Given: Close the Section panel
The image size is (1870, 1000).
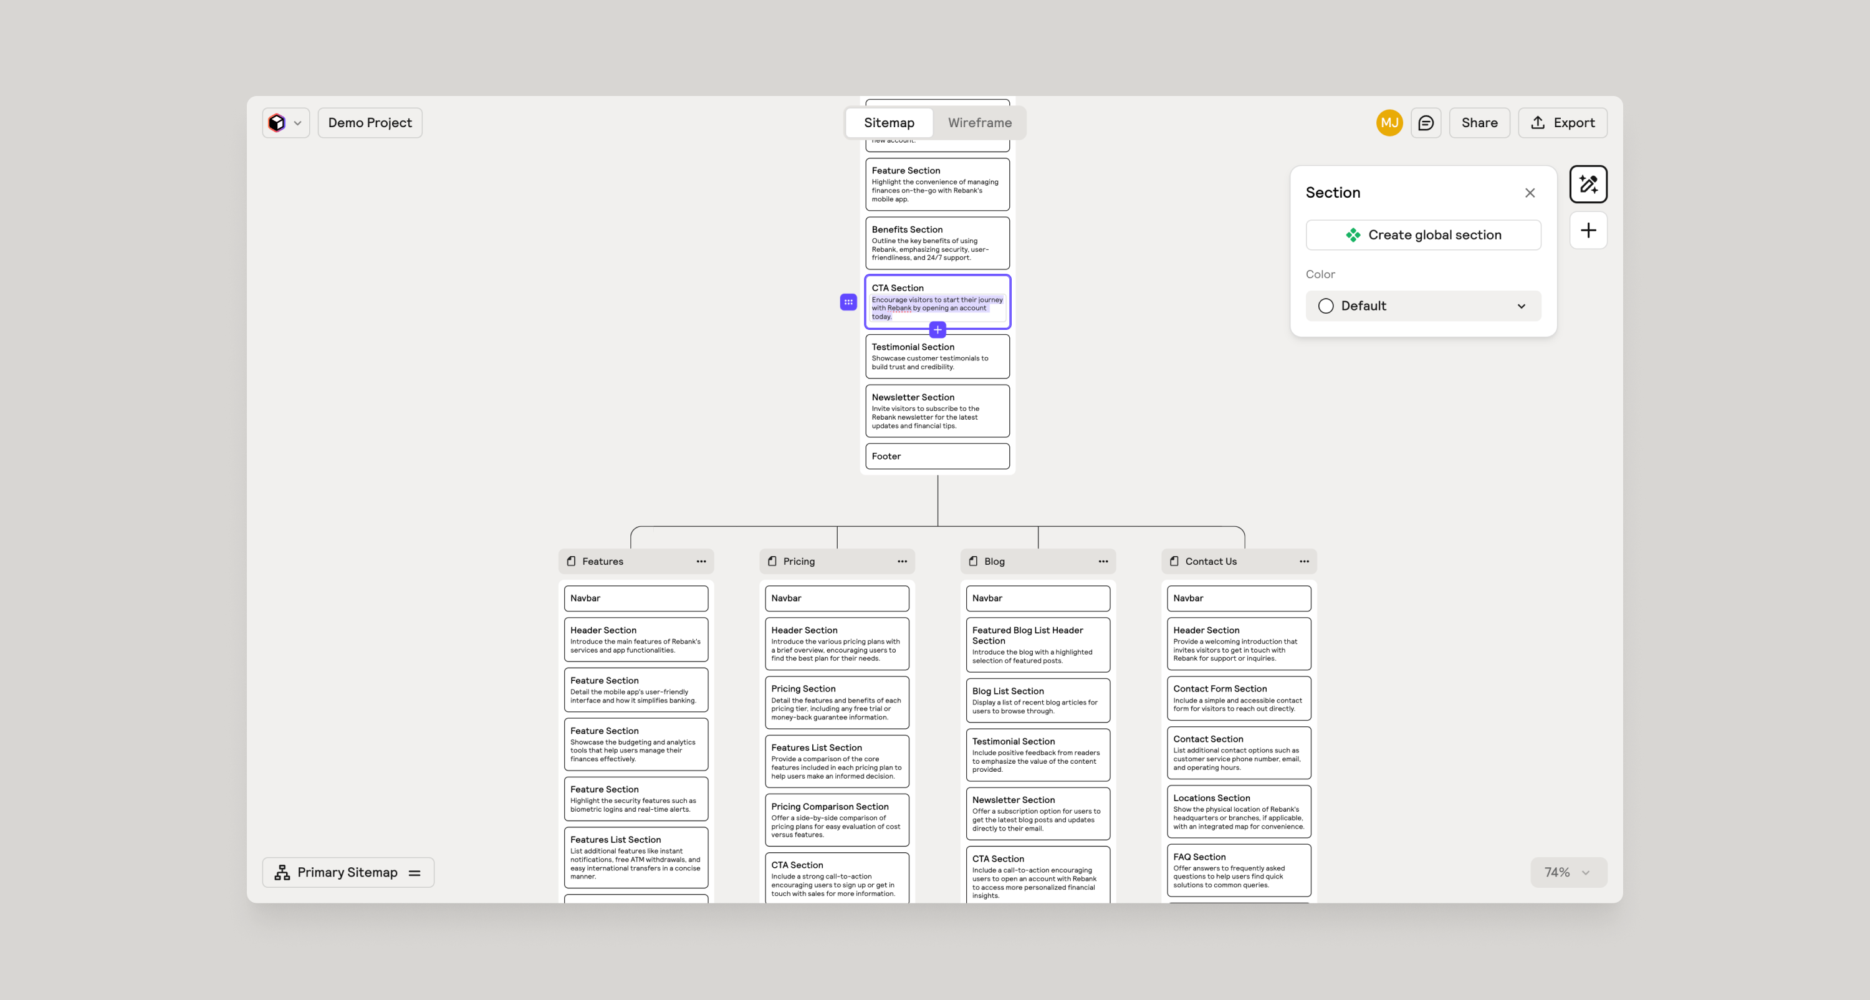Looking at the screenshot, I should pos(1530,193).
